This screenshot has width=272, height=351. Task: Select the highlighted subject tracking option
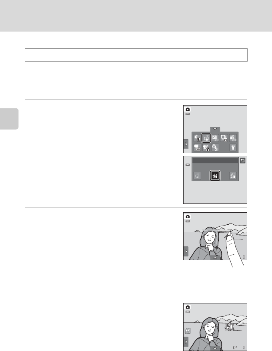[215, 176]
